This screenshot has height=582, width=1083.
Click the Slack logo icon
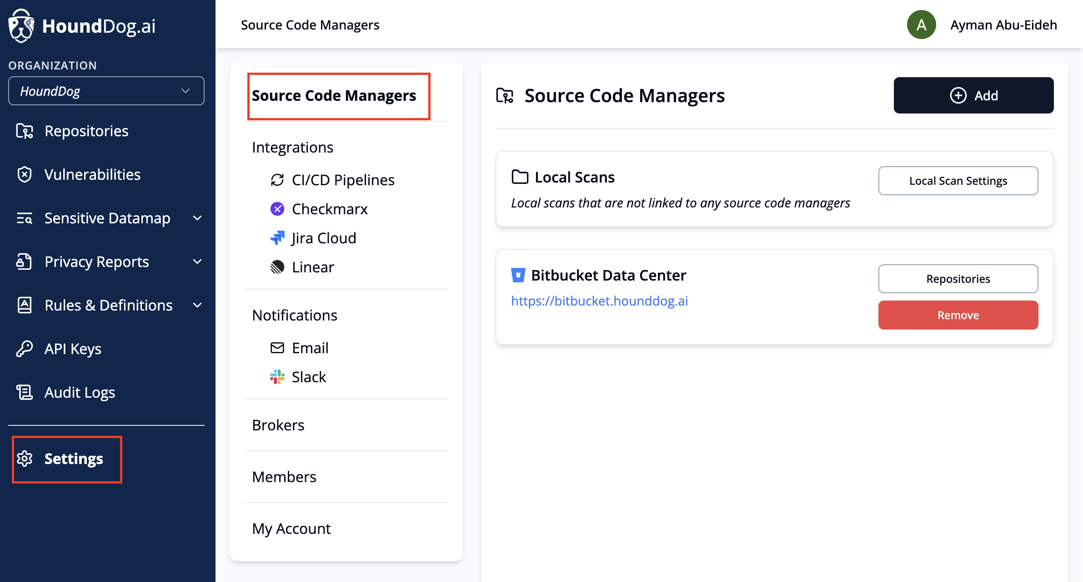pos(277,377)
